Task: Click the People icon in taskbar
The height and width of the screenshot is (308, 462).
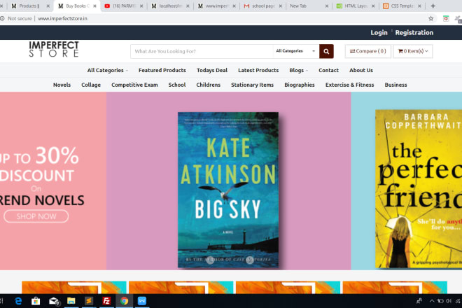Action: 419,301
